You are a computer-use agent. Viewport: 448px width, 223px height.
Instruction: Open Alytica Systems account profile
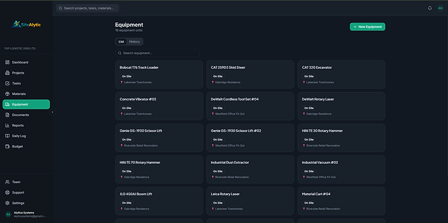[26, 215]
